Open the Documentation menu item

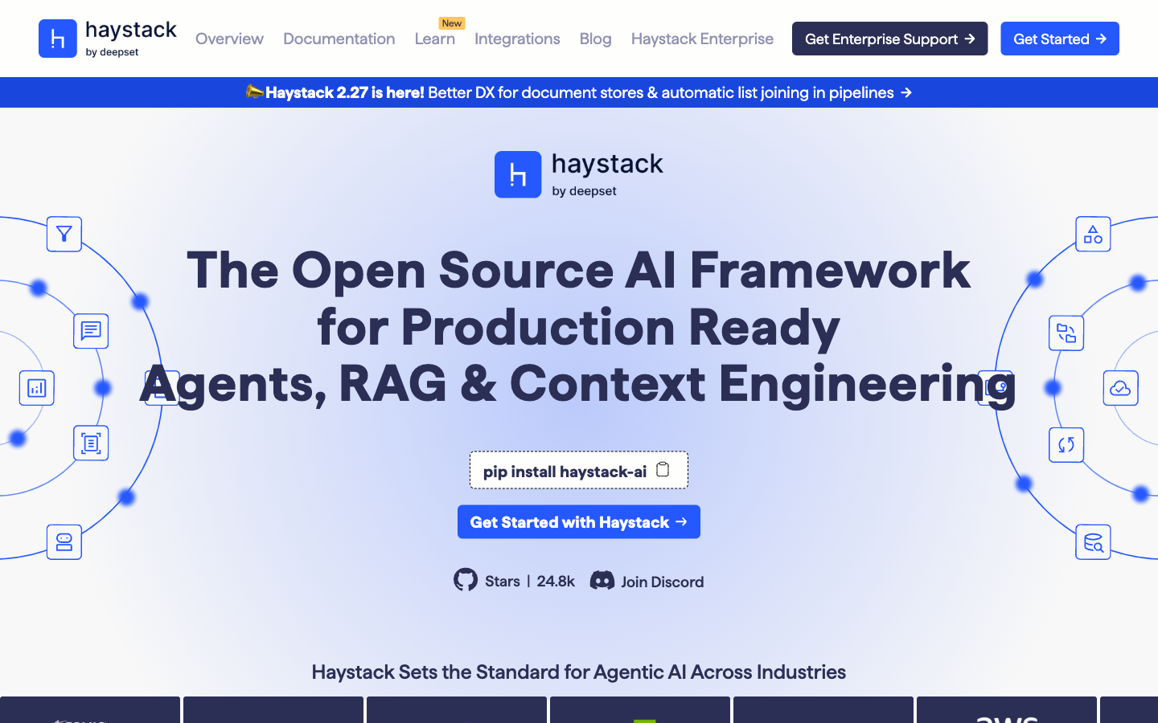pos(339,39)
